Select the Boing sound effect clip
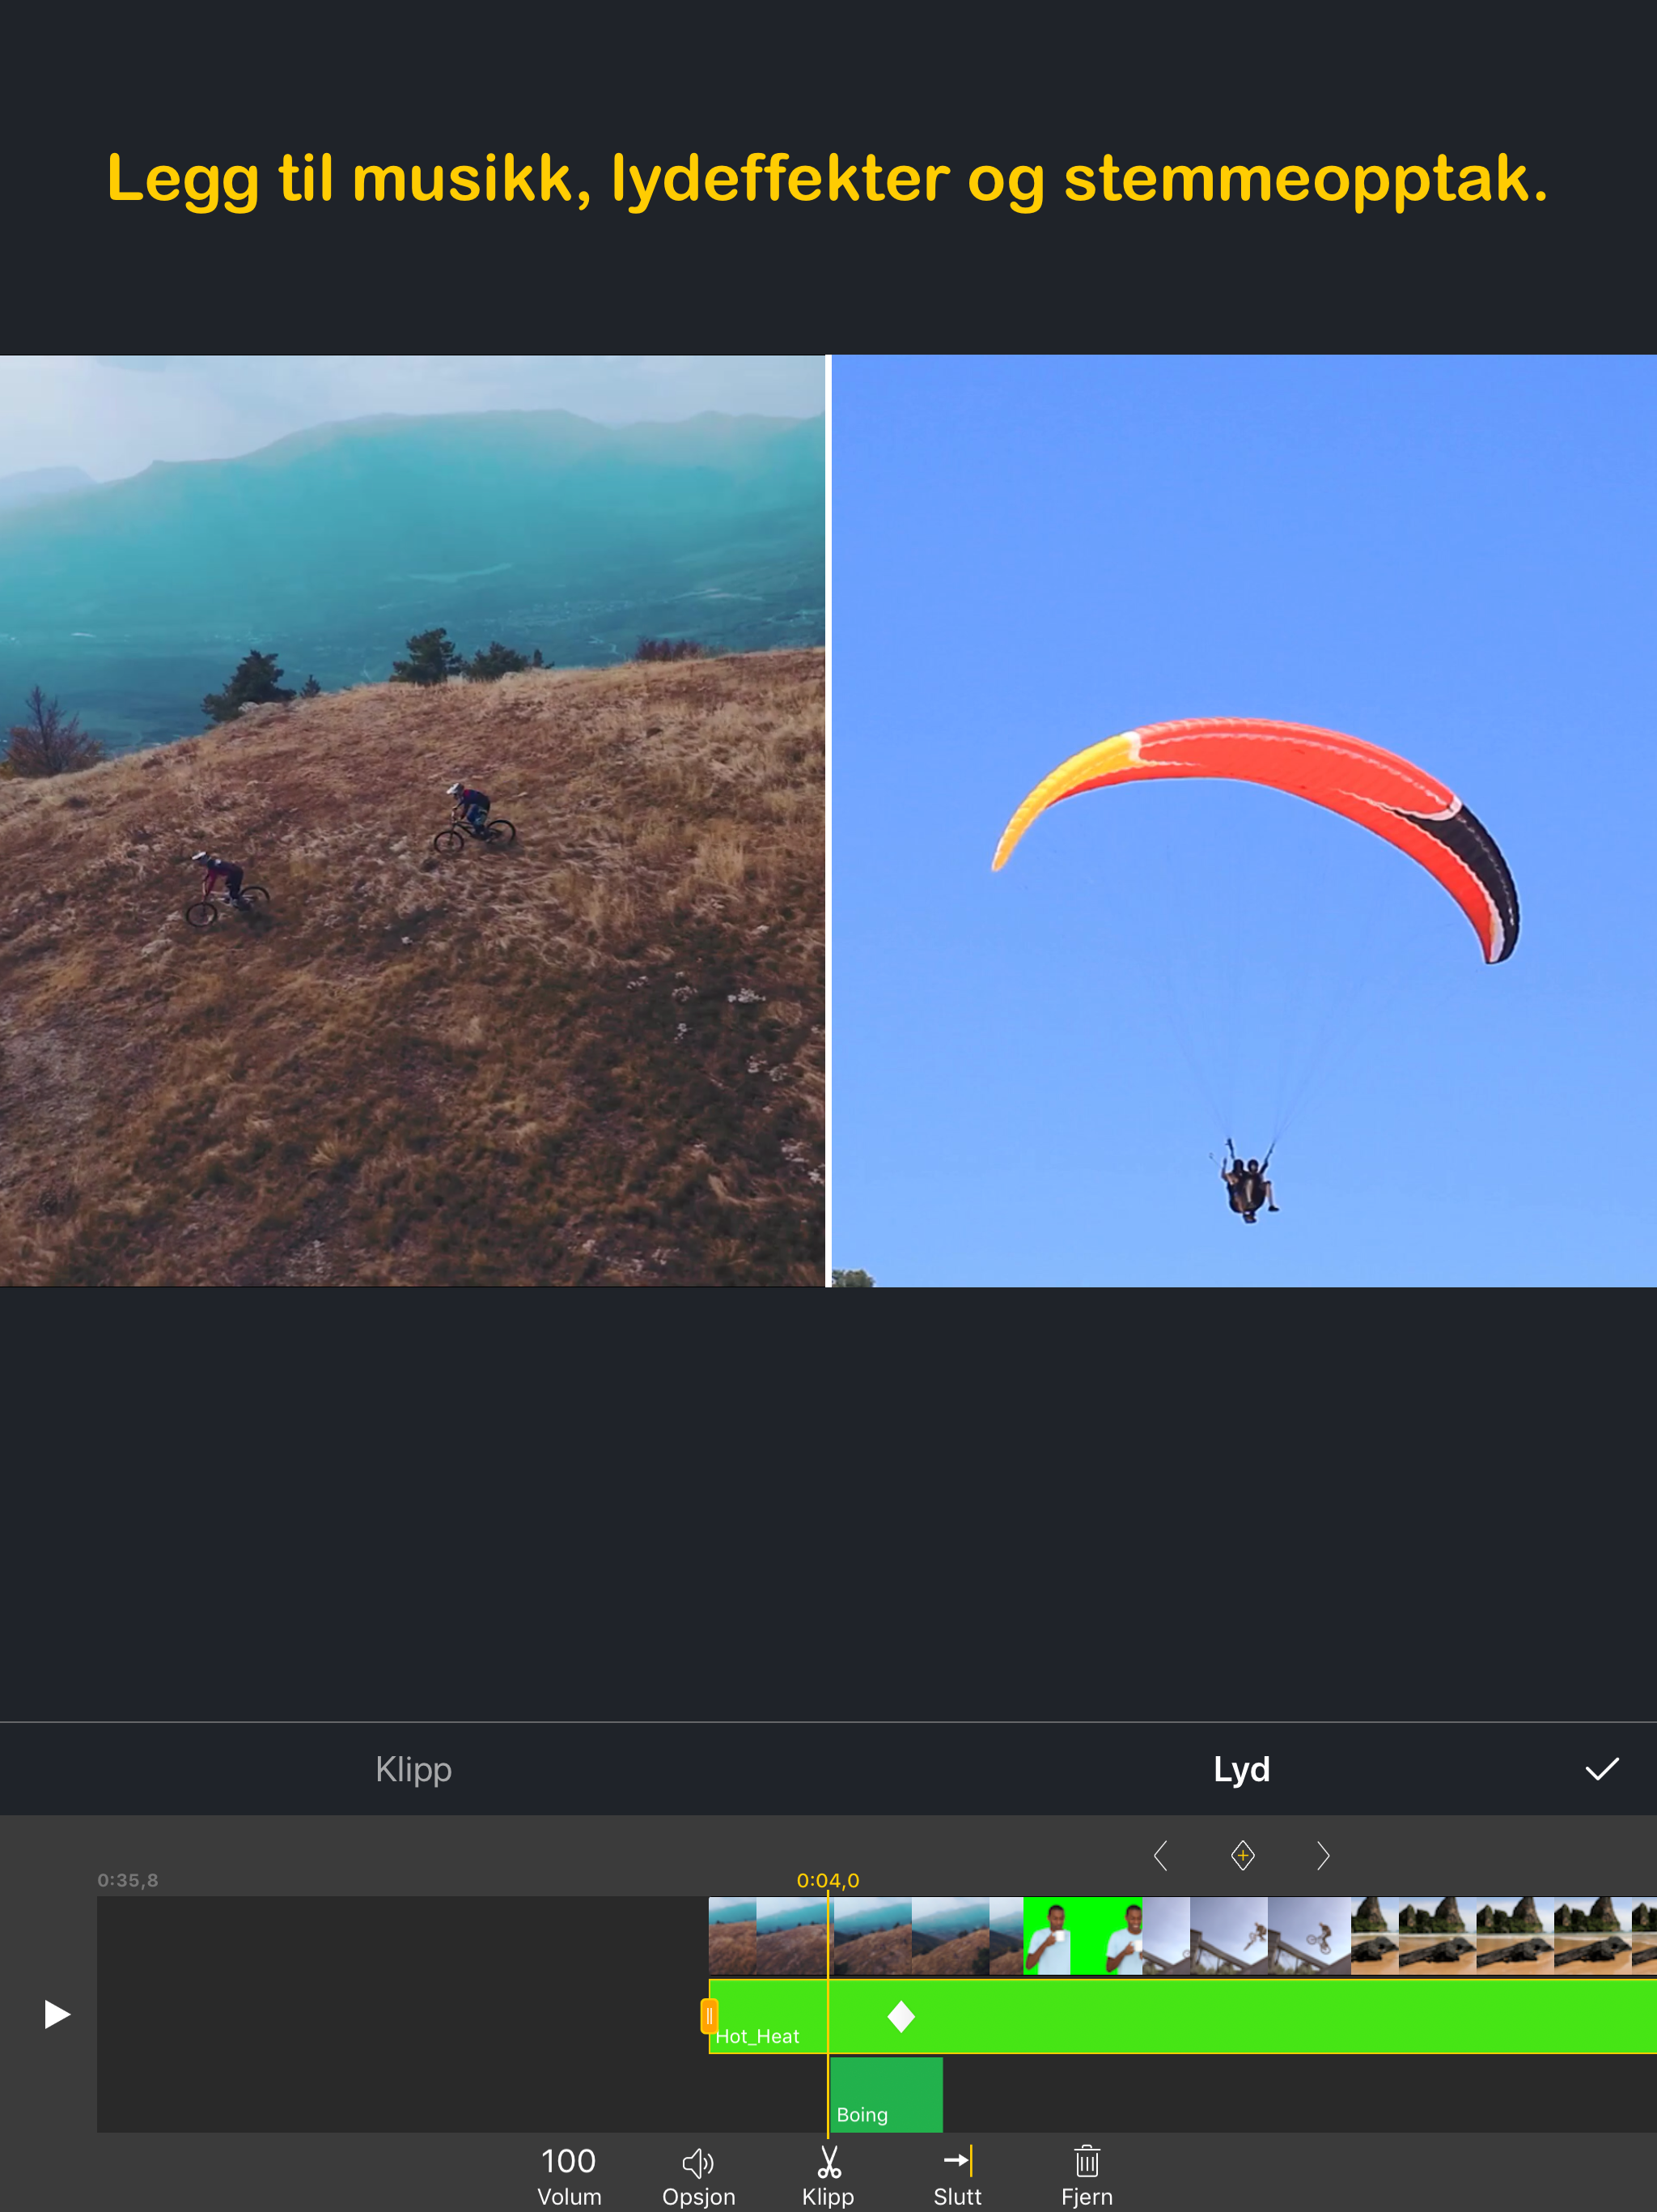The image size is (1657, 2212). click(887, 2094)
